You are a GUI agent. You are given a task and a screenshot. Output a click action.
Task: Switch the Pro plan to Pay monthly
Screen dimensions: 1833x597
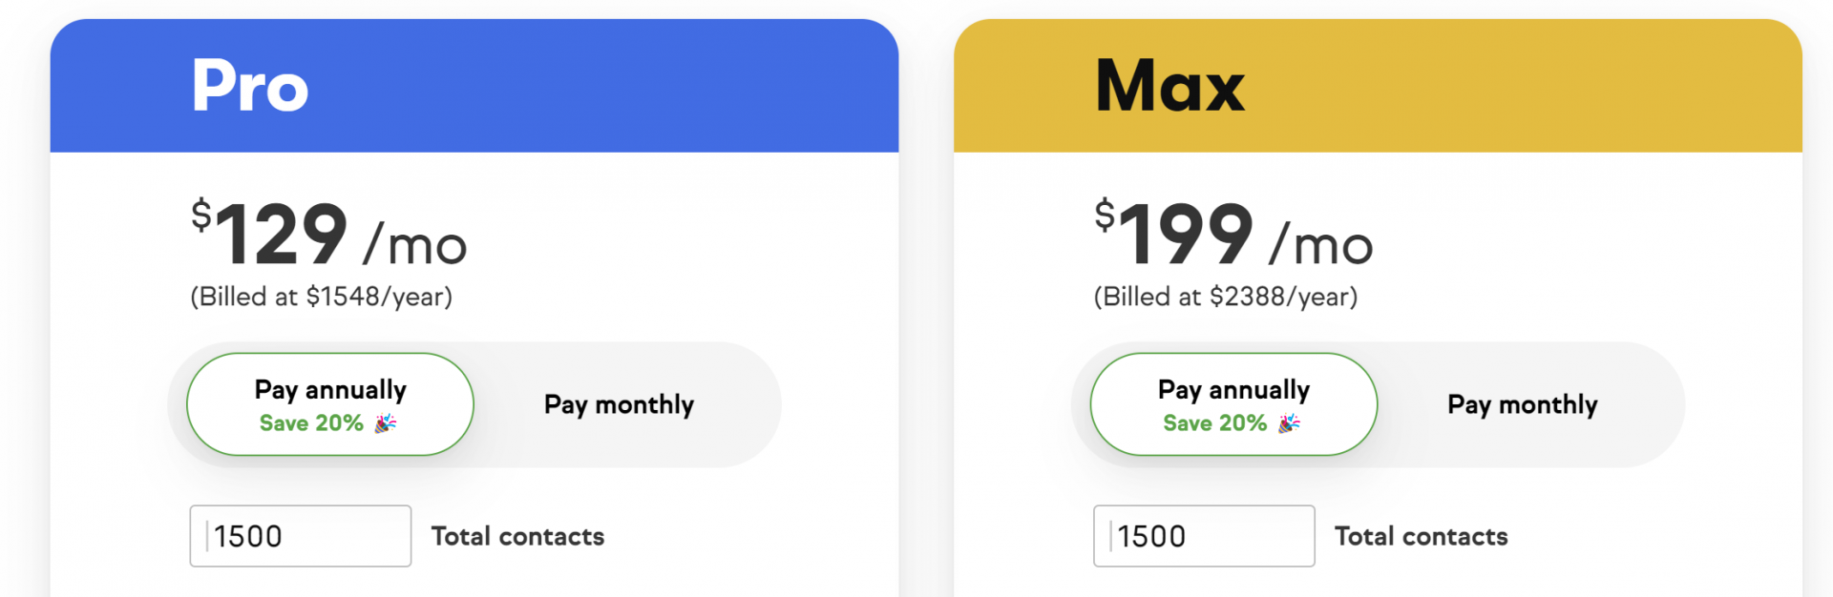[619, 404]
